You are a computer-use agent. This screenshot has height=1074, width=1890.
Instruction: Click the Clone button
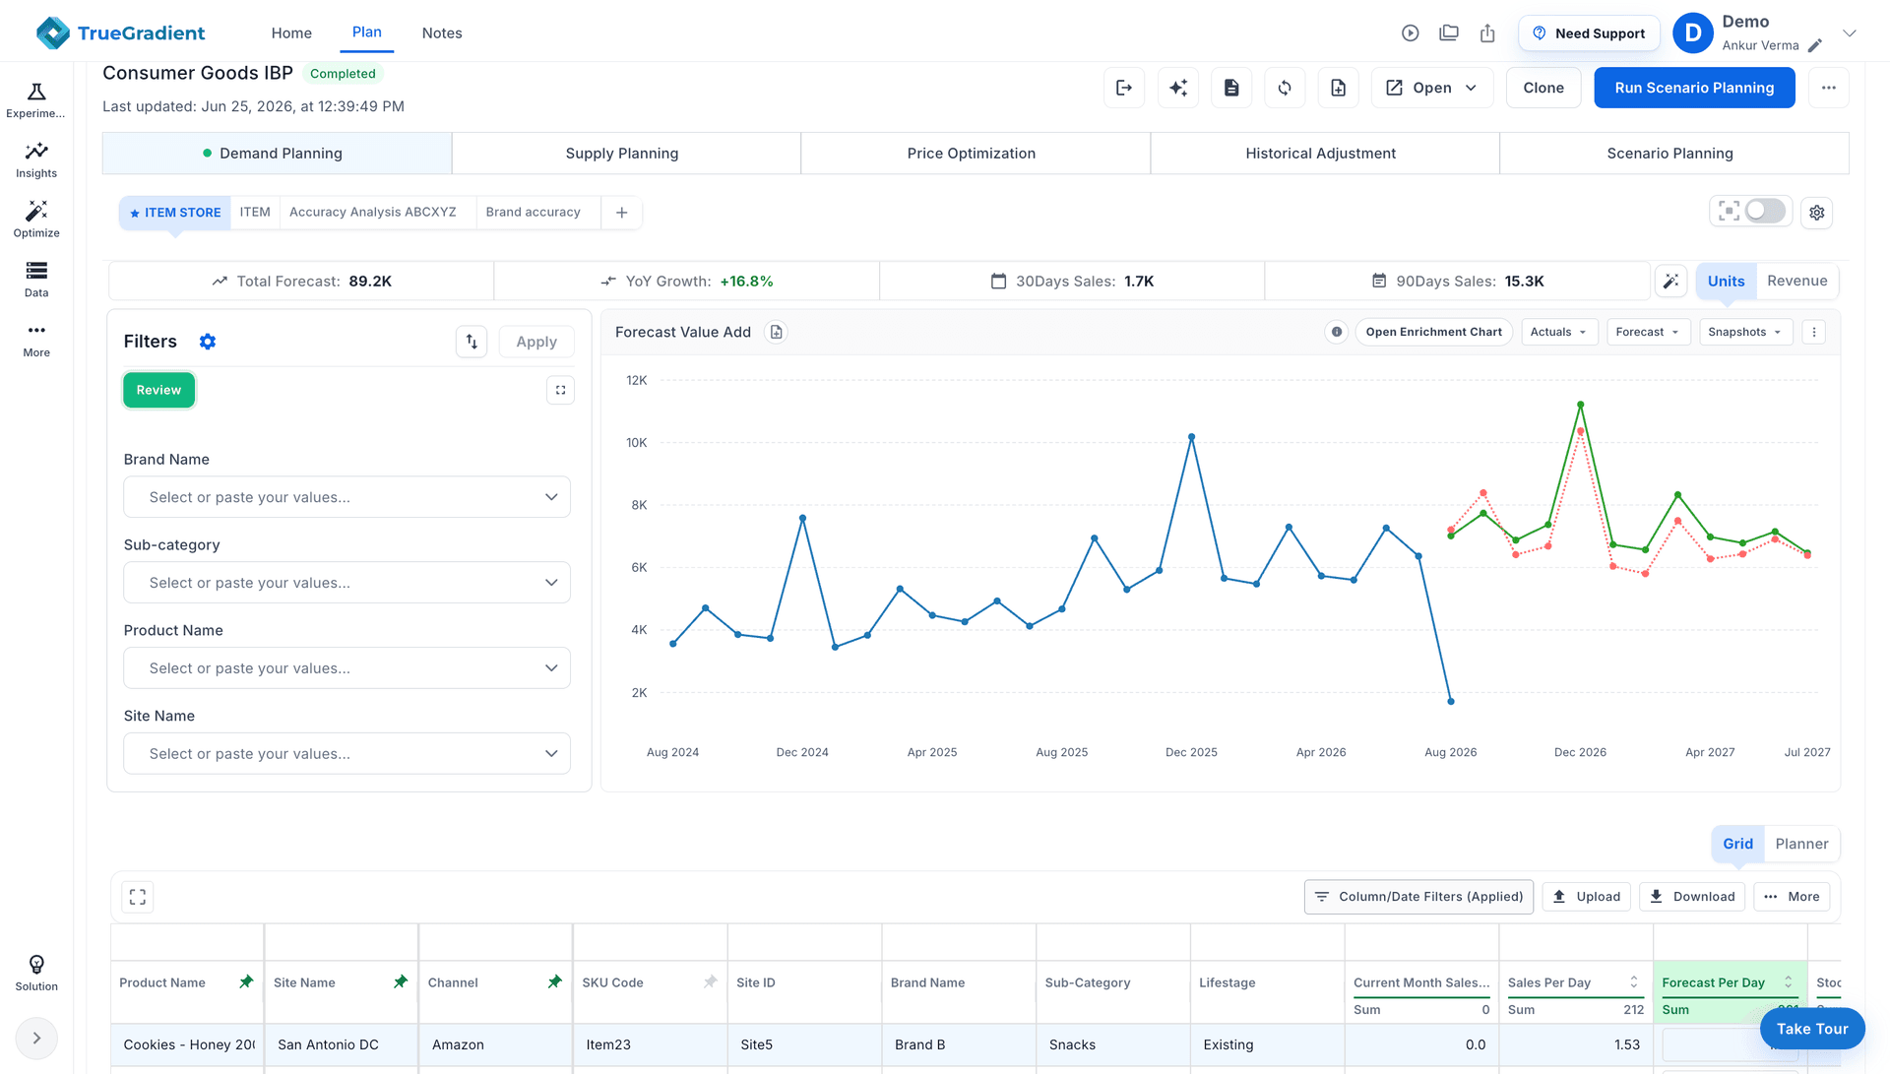tap(1543, 88)
